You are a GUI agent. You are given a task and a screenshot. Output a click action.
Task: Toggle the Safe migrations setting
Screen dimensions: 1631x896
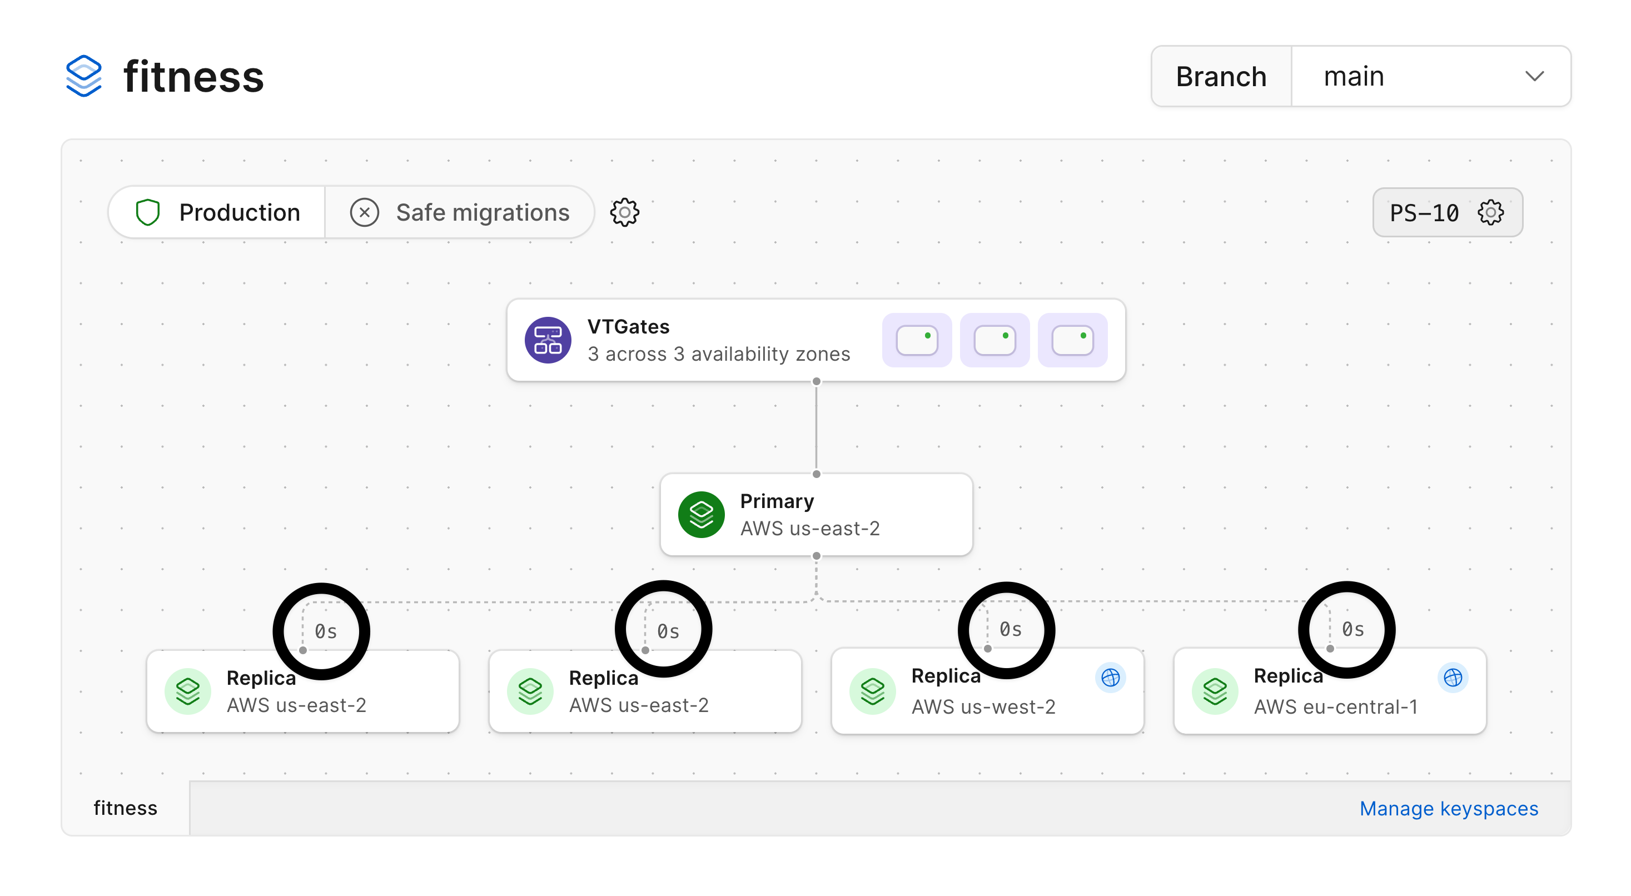pyautogui.click(x=460, y=213)
